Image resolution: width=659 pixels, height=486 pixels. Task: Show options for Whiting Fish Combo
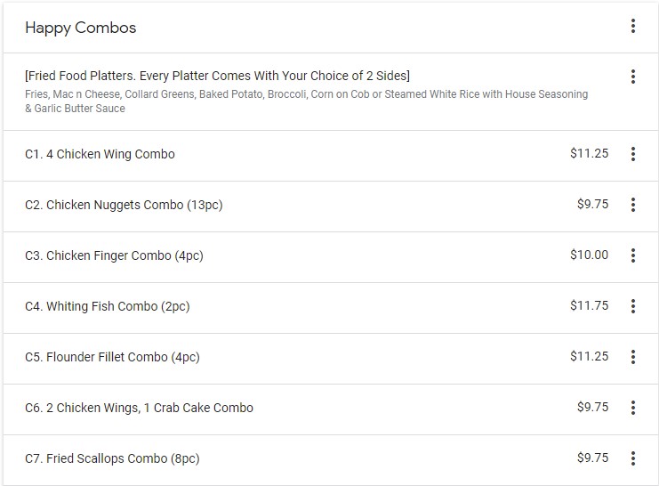coord(632,306)
